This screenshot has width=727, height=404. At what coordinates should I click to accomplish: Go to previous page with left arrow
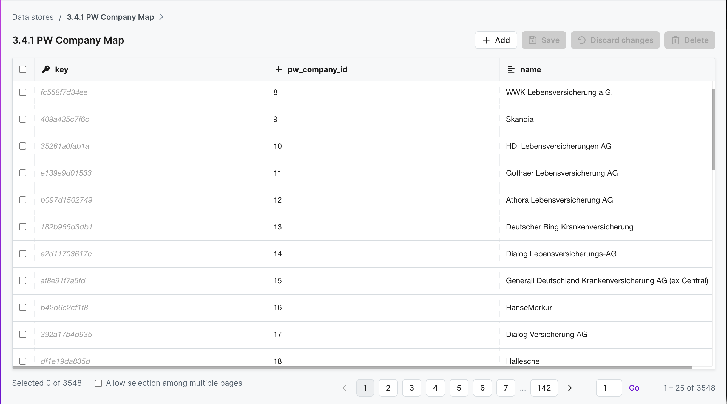345,388
